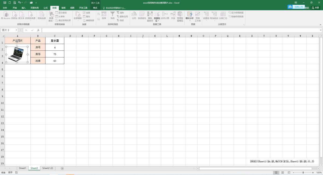Screen dimensions: 323x175
Task: Add a new sheet with plus button
Action: click(x=62, y=168)
